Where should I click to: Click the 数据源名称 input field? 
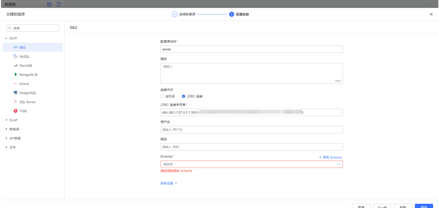(x=251, y=49)
